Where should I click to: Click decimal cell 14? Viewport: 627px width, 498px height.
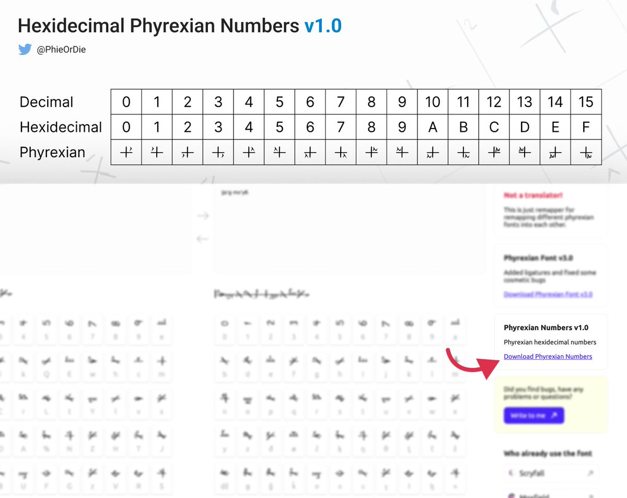point(555,102)
